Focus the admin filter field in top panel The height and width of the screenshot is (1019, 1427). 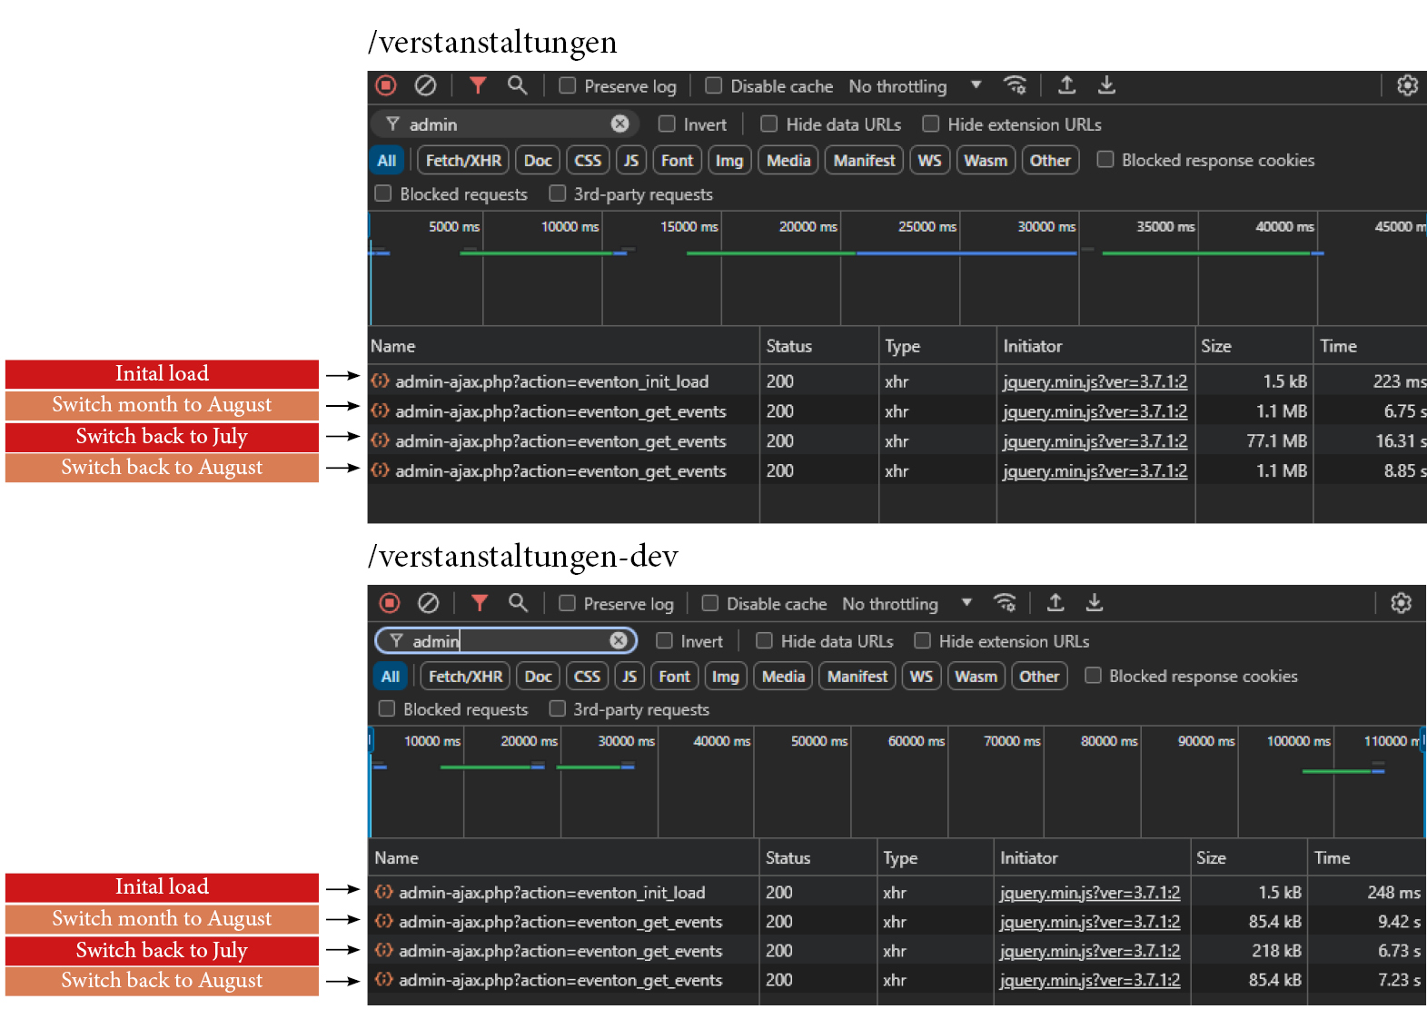505,124
